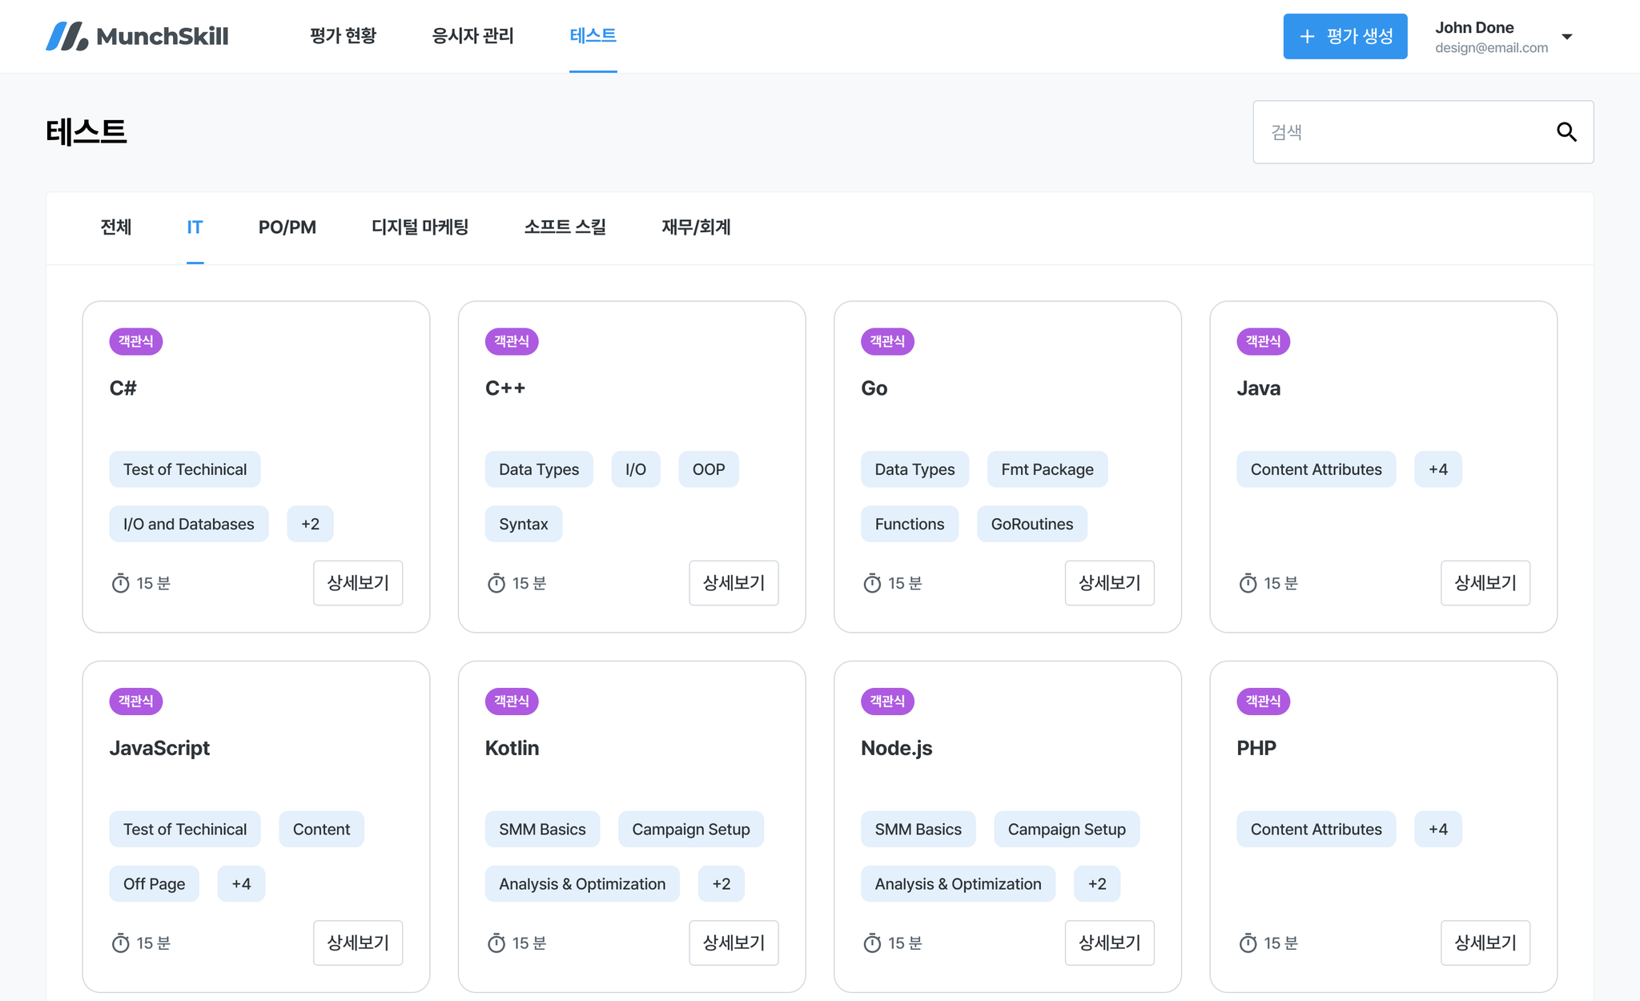Click 상세보기 on the C++ card
1640x1001 pixels.
click(734, 583)
